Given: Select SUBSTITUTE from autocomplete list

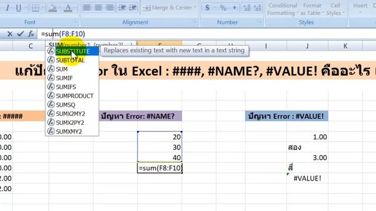Looking at the screenshot, I should (72, 51).
